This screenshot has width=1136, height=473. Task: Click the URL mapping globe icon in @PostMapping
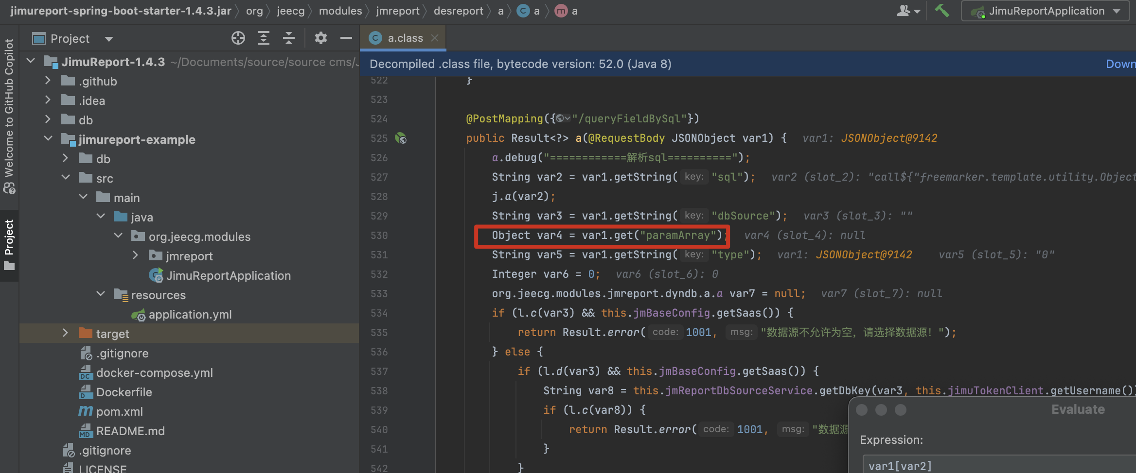(563, 118)
